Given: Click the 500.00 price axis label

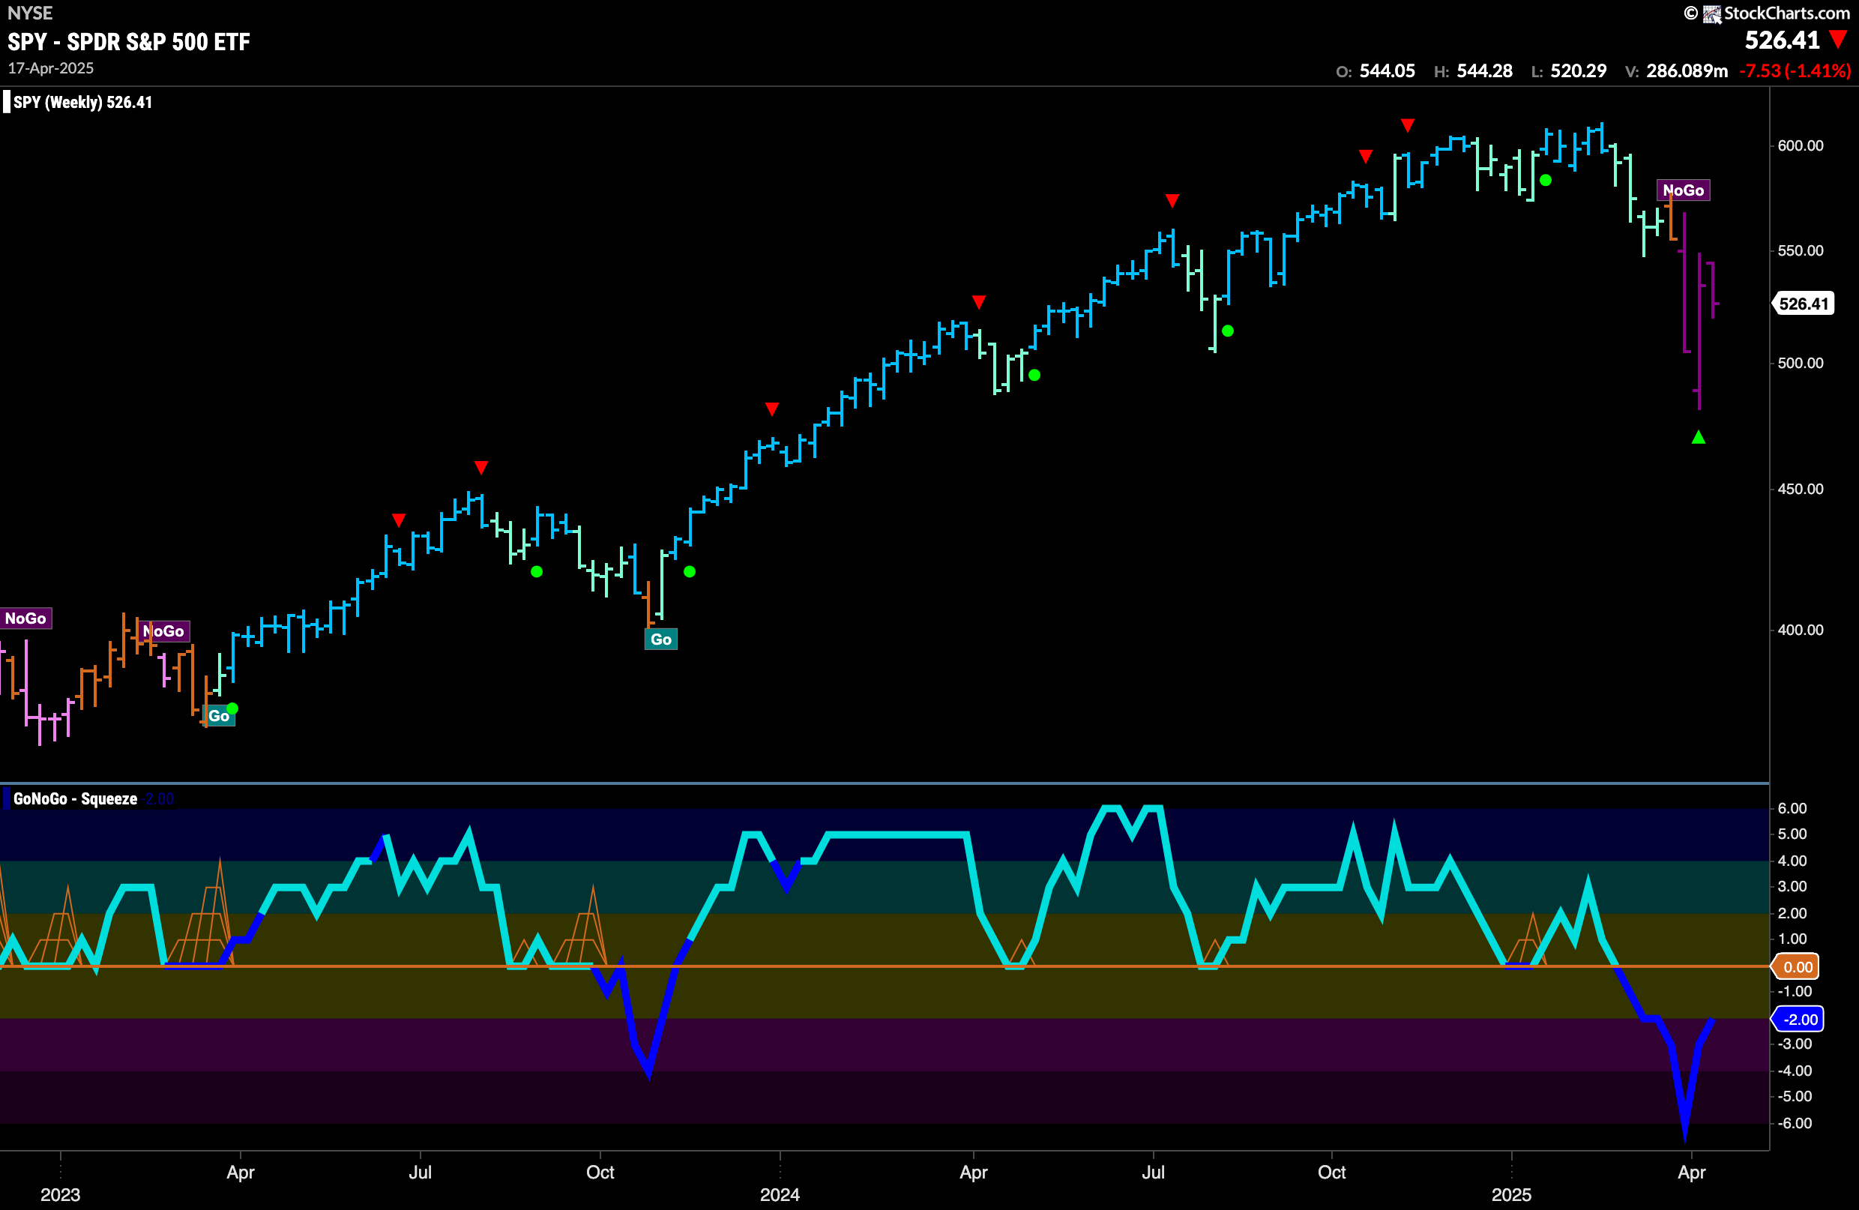Looking at the screenshot, I should (1801, 364).
